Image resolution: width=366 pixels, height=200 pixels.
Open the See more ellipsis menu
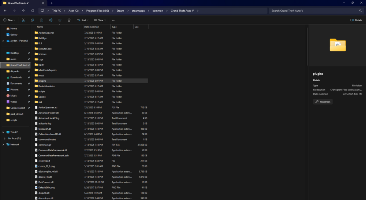(x=114, y=20)
